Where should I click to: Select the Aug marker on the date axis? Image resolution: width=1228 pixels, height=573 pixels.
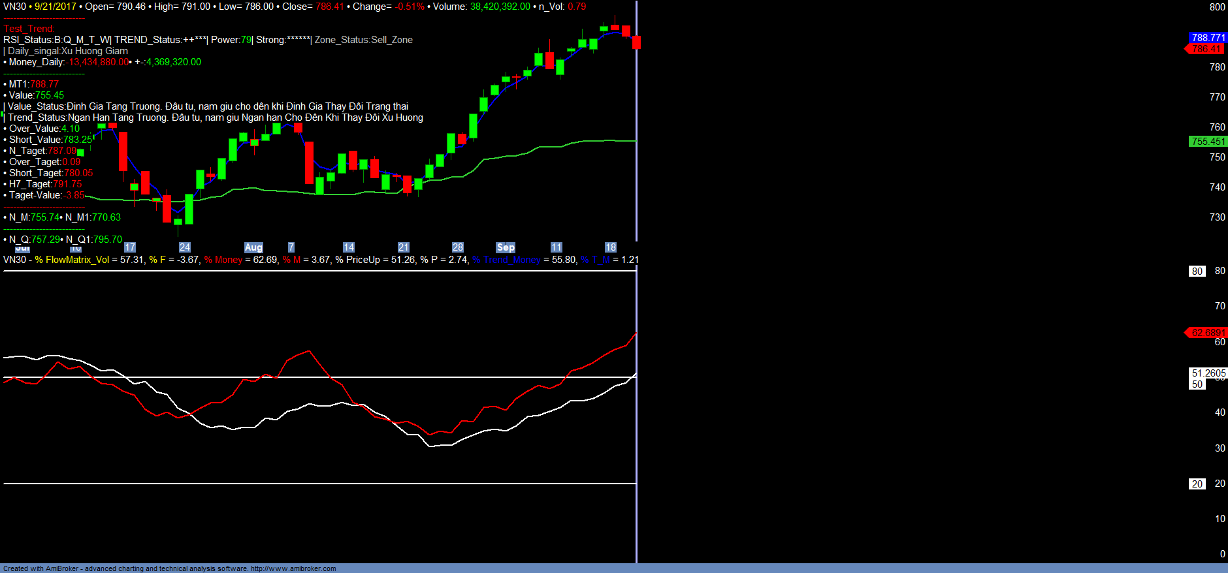pos(253,247)
